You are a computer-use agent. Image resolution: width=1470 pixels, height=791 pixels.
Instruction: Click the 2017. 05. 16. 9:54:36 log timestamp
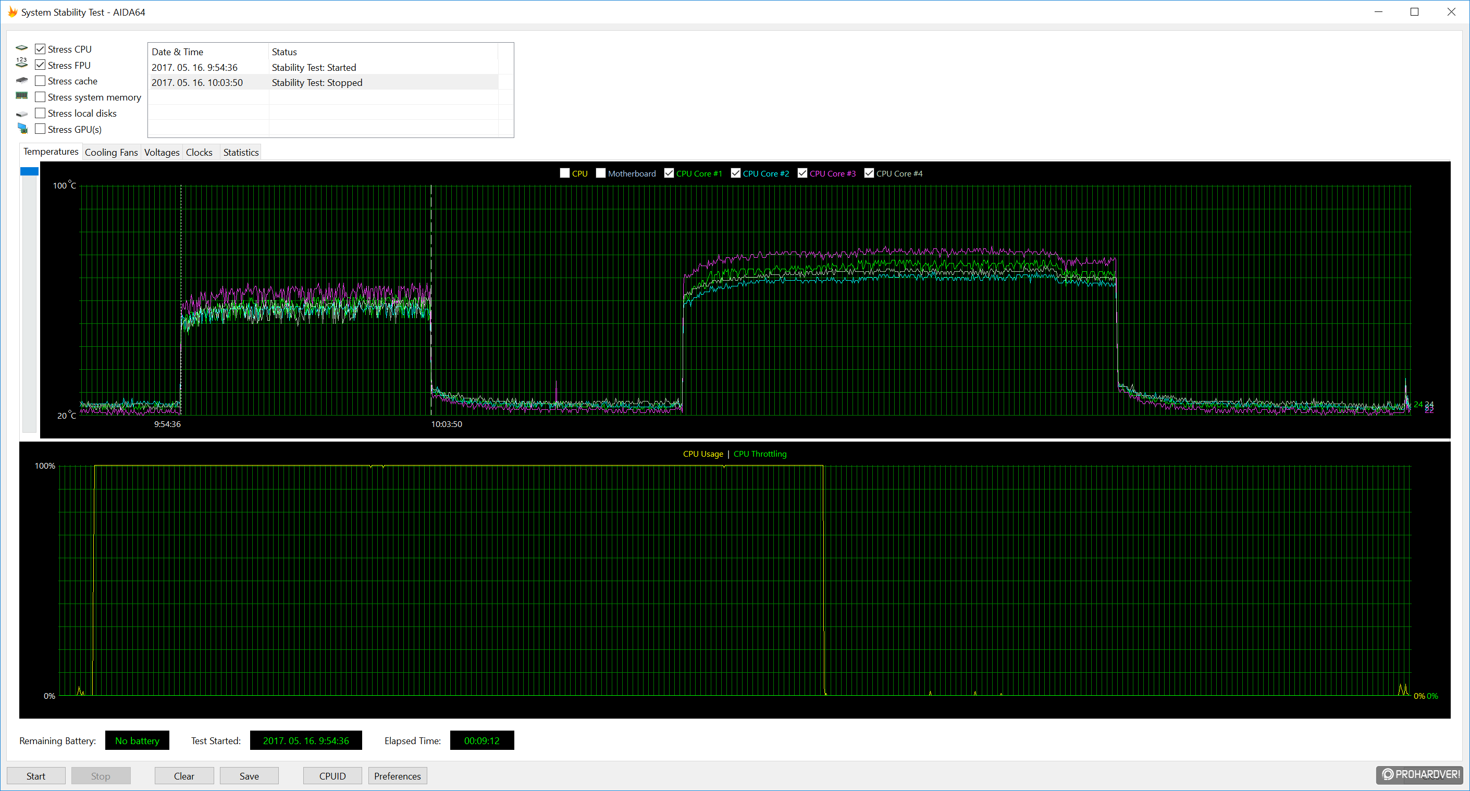tap(194, 67)
